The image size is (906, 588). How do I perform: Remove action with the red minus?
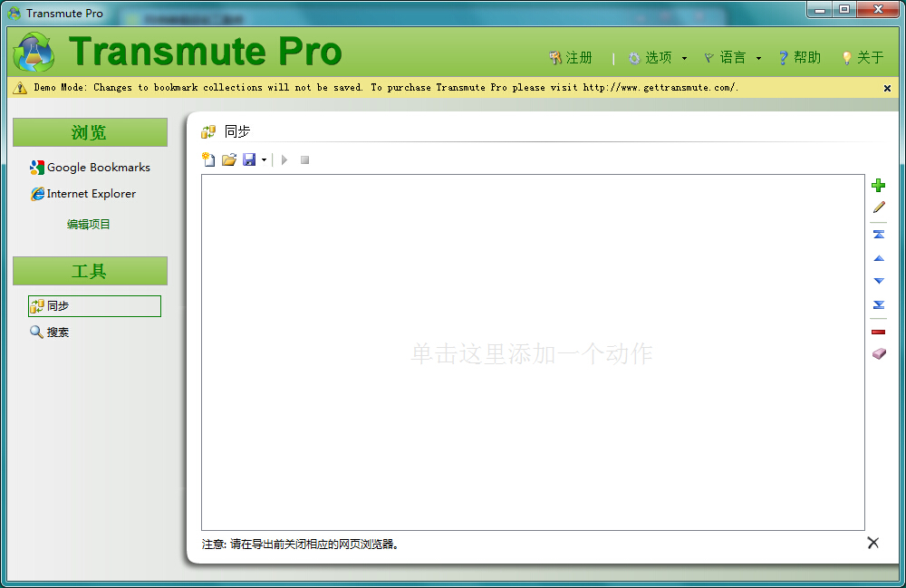pyautogui.click(x=878, y=333)
